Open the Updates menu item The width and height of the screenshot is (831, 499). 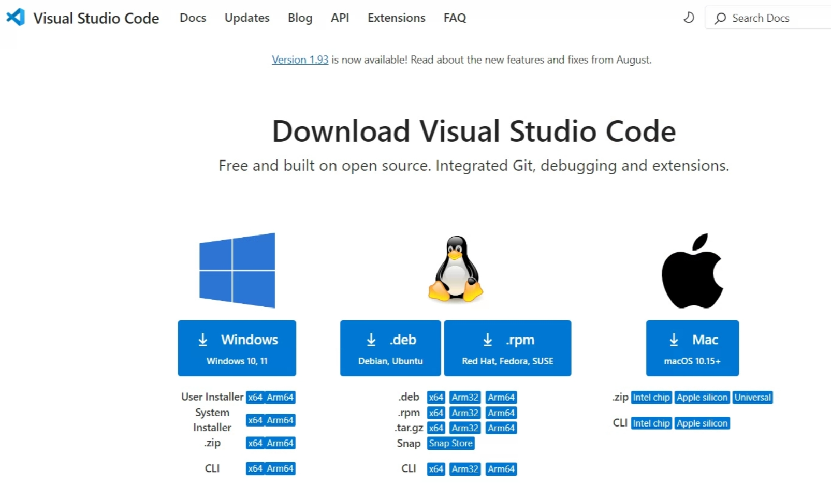pyautogui.click(x=247, y=18)
